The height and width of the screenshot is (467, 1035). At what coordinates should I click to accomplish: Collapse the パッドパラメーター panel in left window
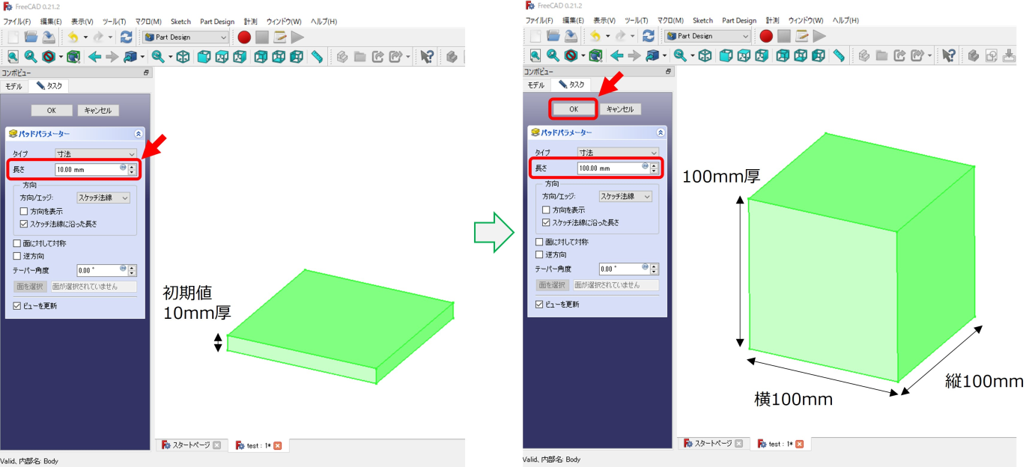138,133
